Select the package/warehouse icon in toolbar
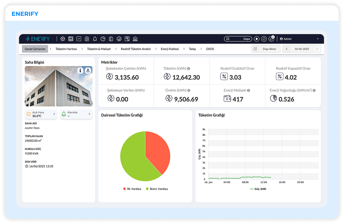The width and height of the screenshot is (344, 224). click(127, 39)
